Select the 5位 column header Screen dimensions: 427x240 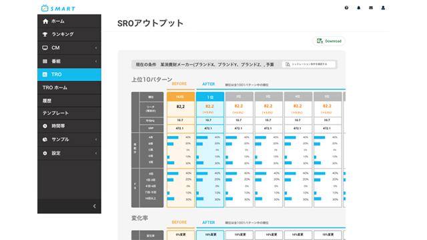(328, 97)
